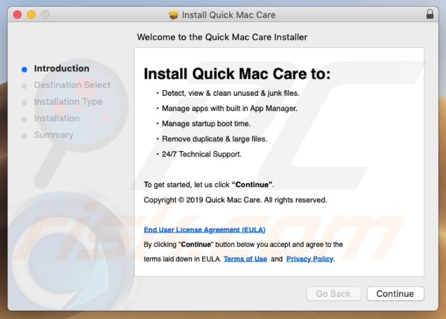Click the package icon beside the window title
446x319 pixels.
pos(173,15)
